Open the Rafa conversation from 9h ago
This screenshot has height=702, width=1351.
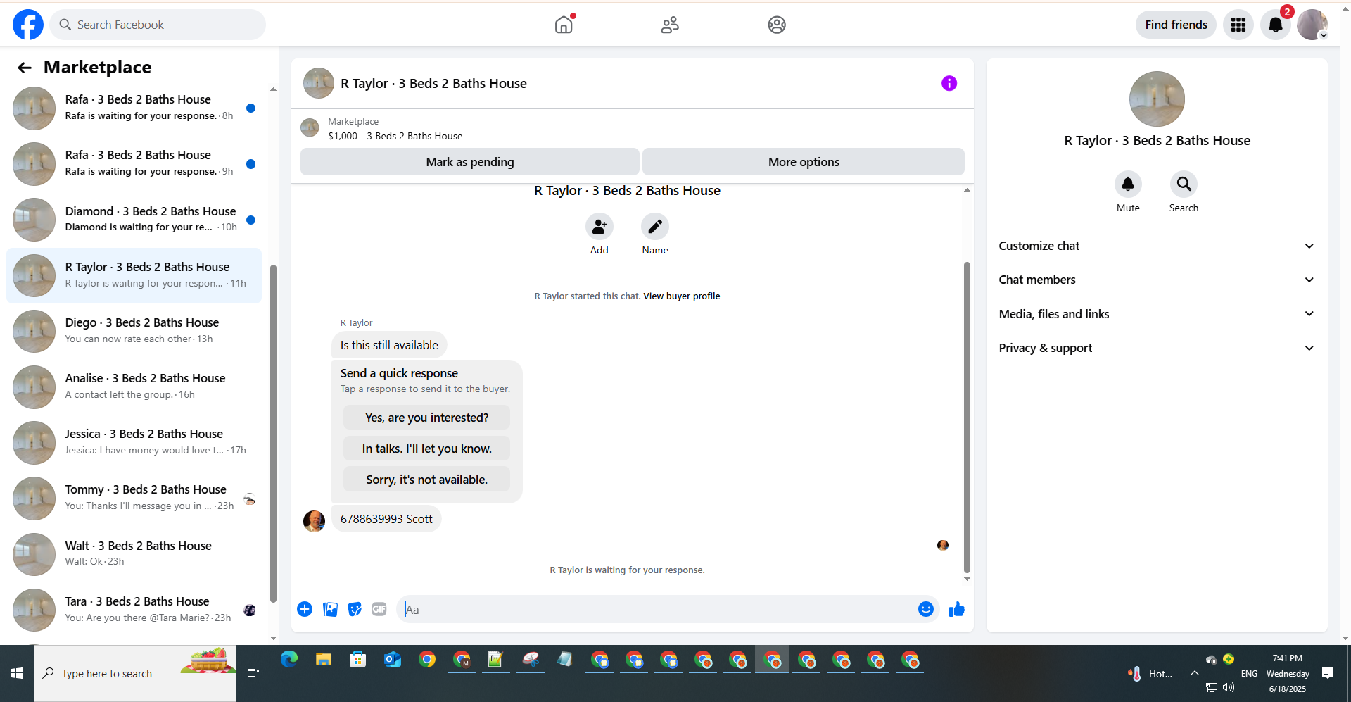(134, 163)
